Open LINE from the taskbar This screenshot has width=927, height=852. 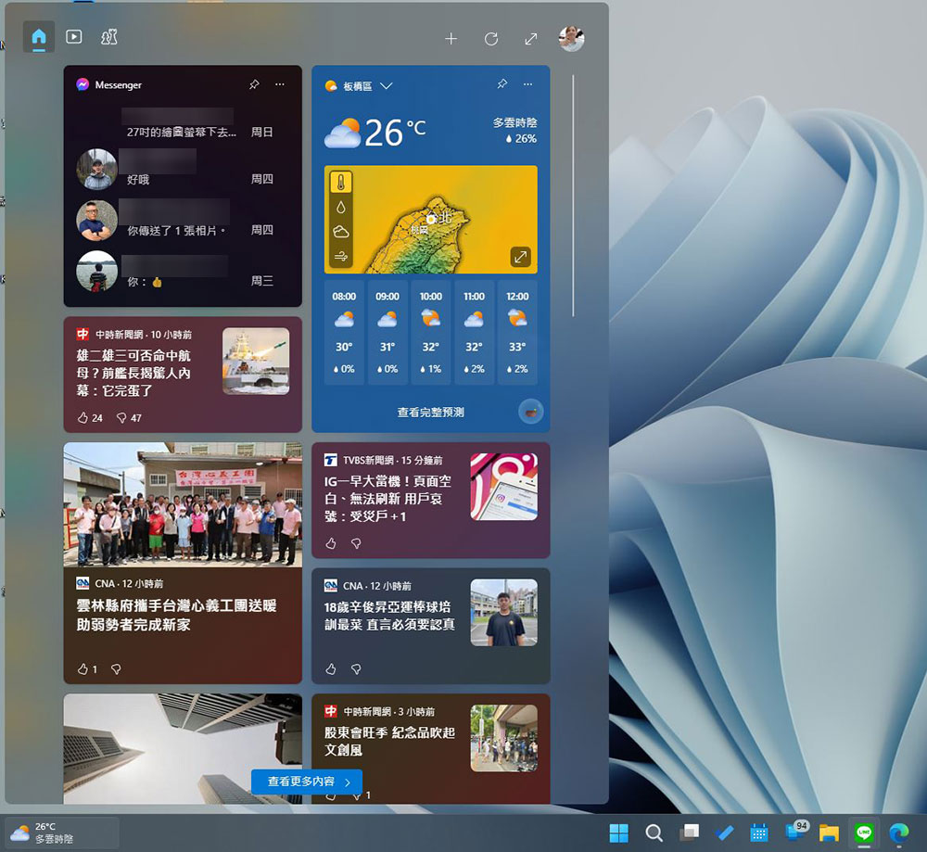[x=864, y=833]
